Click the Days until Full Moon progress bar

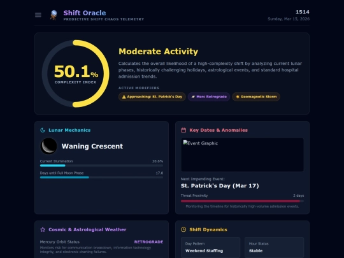(x=101, y=178)
